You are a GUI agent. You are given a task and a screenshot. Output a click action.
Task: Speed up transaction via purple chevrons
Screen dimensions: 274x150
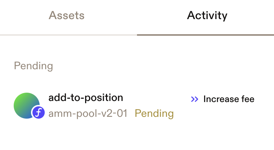click(194, 99)
